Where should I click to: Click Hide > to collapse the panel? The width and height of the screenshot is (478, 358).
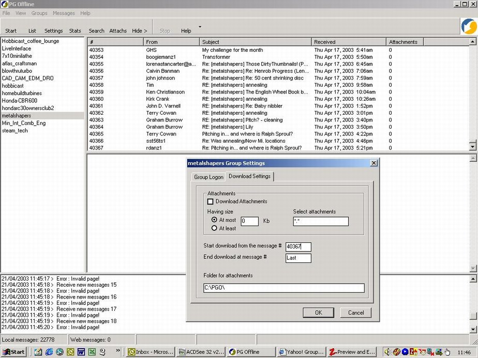(140, 31)
